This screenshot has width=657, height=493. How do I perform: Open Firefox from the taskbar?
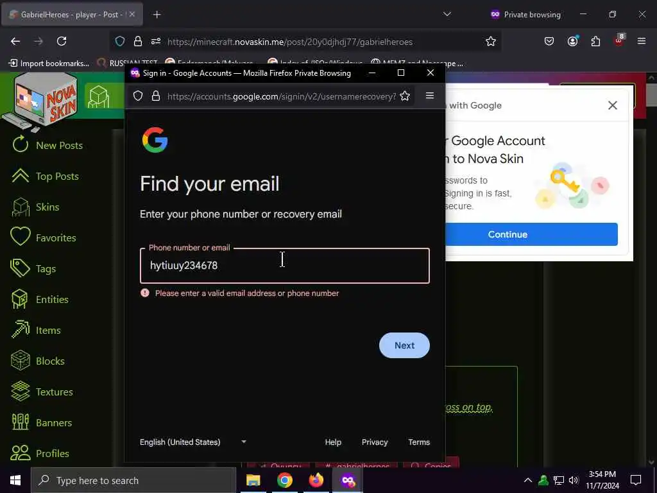[x=316, y=480]
